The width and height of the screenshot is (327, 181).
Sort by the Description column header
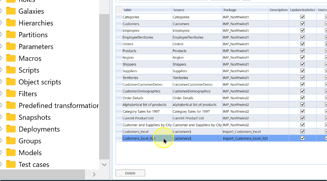278,10
